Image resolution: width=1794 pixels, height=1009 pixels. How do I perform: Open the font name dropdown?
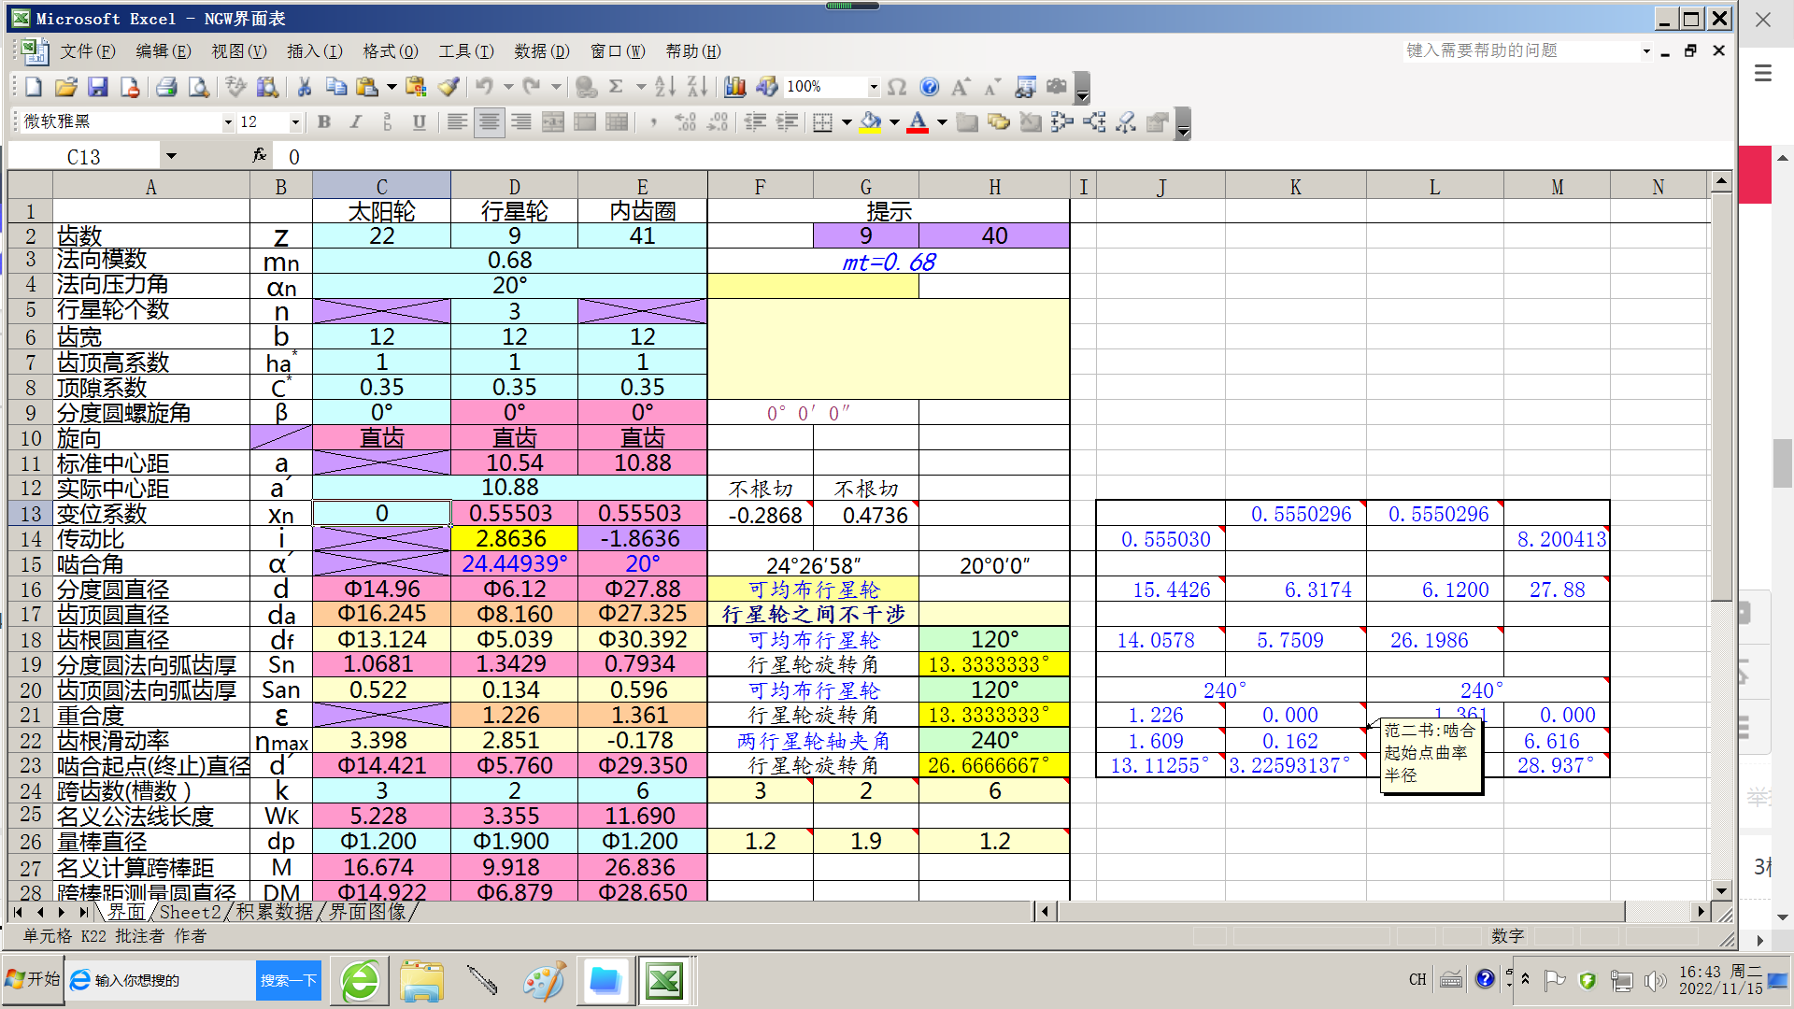click(227, 122)
